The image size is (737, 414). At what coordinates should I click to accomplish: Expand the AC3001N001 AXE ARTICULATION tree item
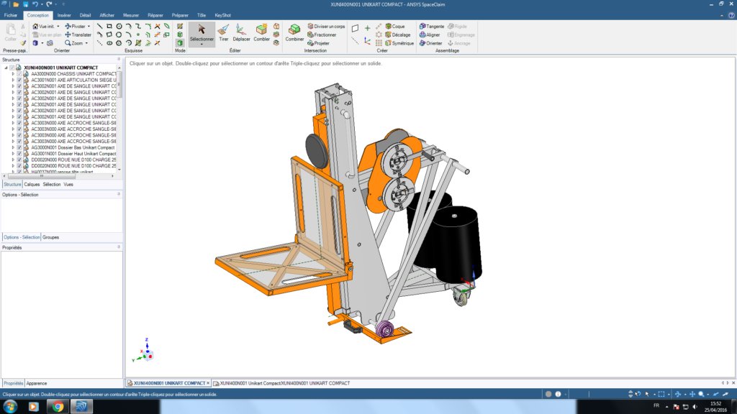(13, 79)
